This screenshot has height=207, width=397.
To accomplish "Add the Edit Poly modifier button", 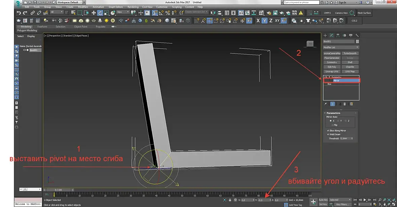I will [332, 67].
